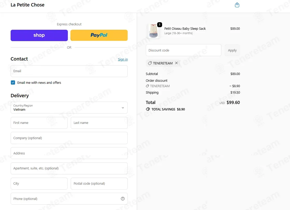Select the First name field
The width and height of the screenshot is (290, 210).
pos(39,123)
